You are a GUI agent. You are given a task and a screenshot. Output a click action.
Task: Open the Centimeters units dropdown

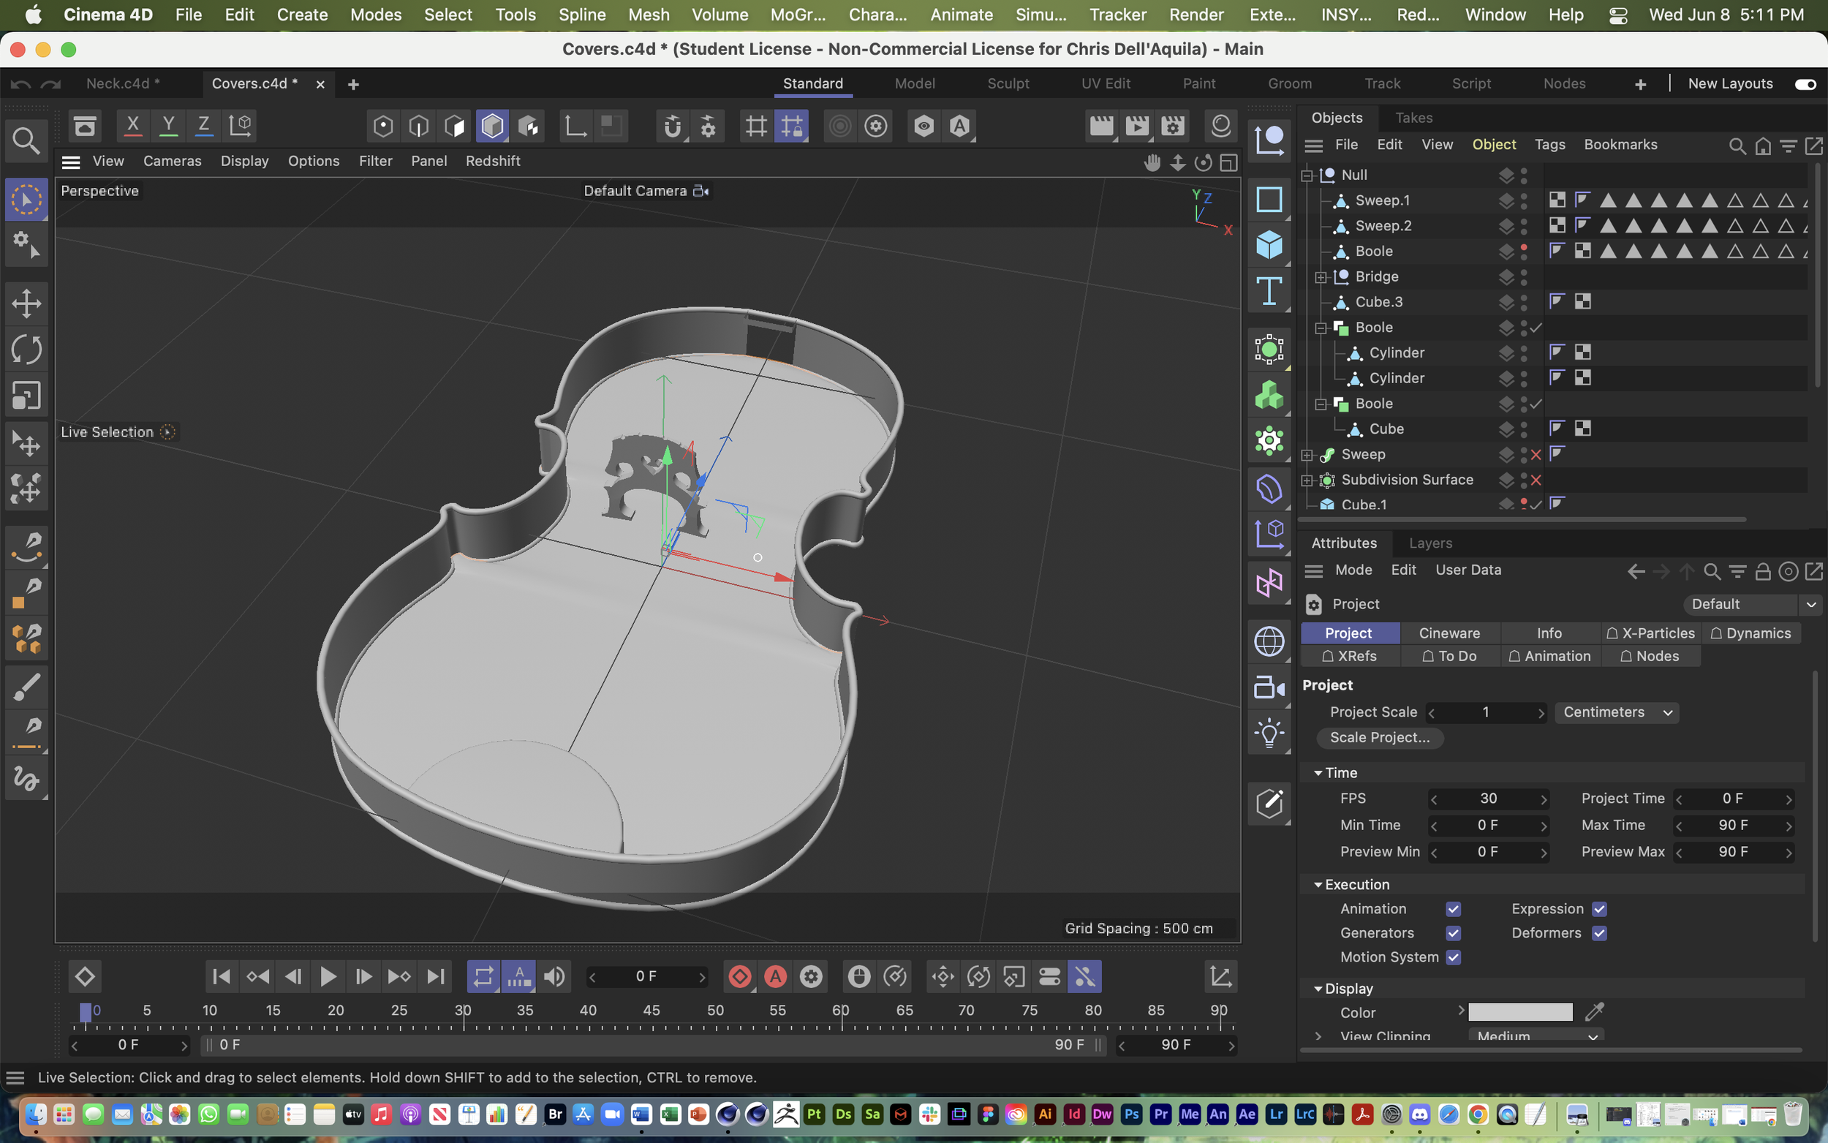coord(1617,712)
